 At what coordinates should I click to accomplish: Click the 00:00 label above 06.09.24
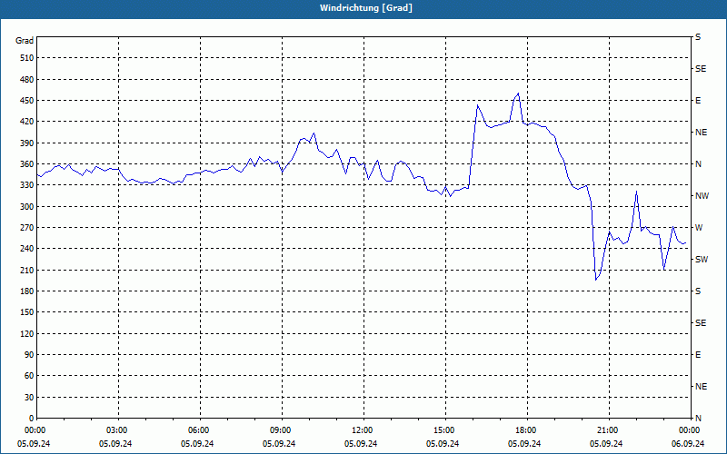[689, 430]
